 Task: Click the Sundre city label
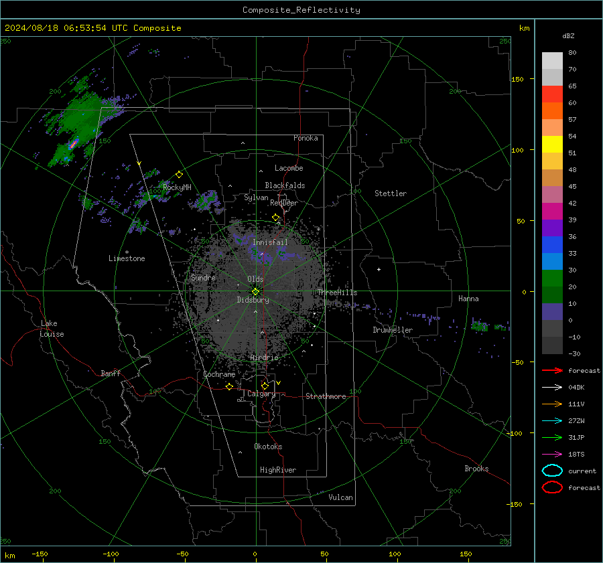[203, 278]
